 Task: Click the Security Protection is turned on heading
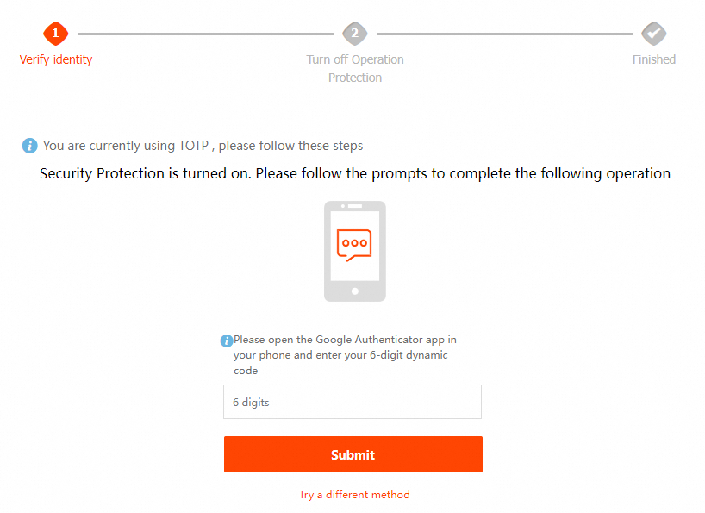[x=354, y=173]
